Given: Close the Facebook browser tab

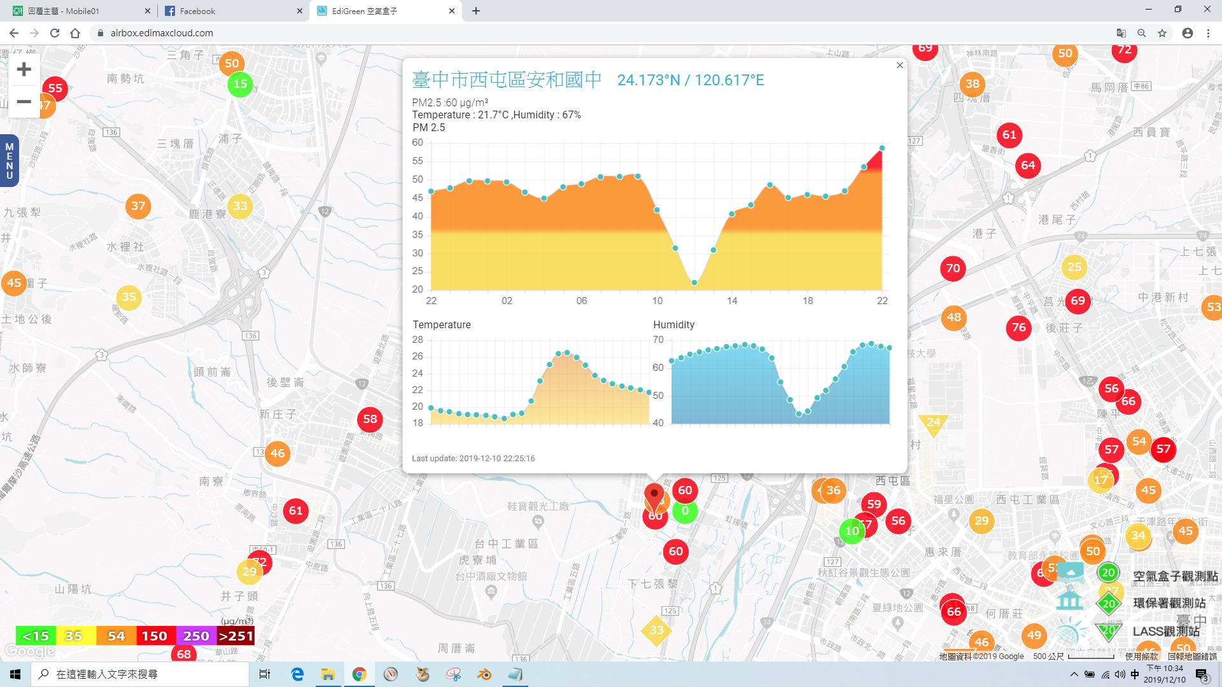Looking at the screenshot, I should 300,11.
